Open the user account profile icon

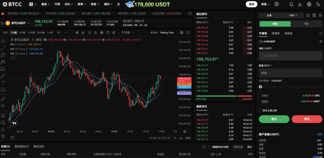pyautogui.click(x=277, y=4)
